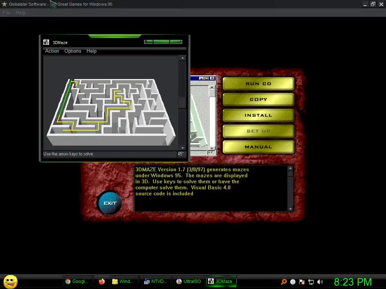This screenshot has width=386, height=289.
Task: Click preview window scrollbar up arrow
Action: click(x=212, y=87)
